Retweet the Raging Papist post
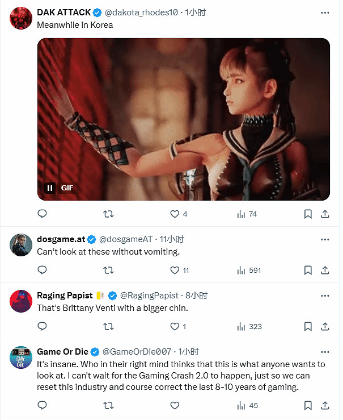The image size is (343, 420). click(108, 326)
